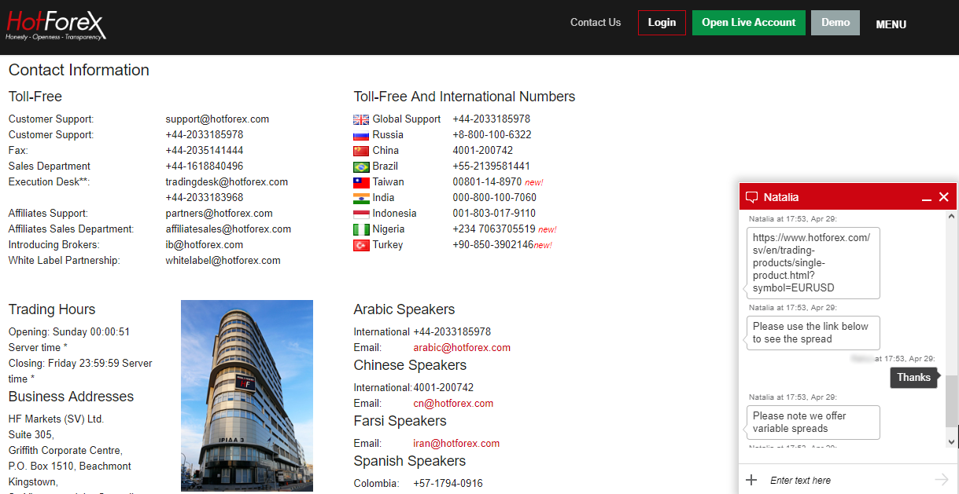This screenshot has width=959, height=494.
Task: Click the Fax number +44-2035141444
Action: point(205,151)
